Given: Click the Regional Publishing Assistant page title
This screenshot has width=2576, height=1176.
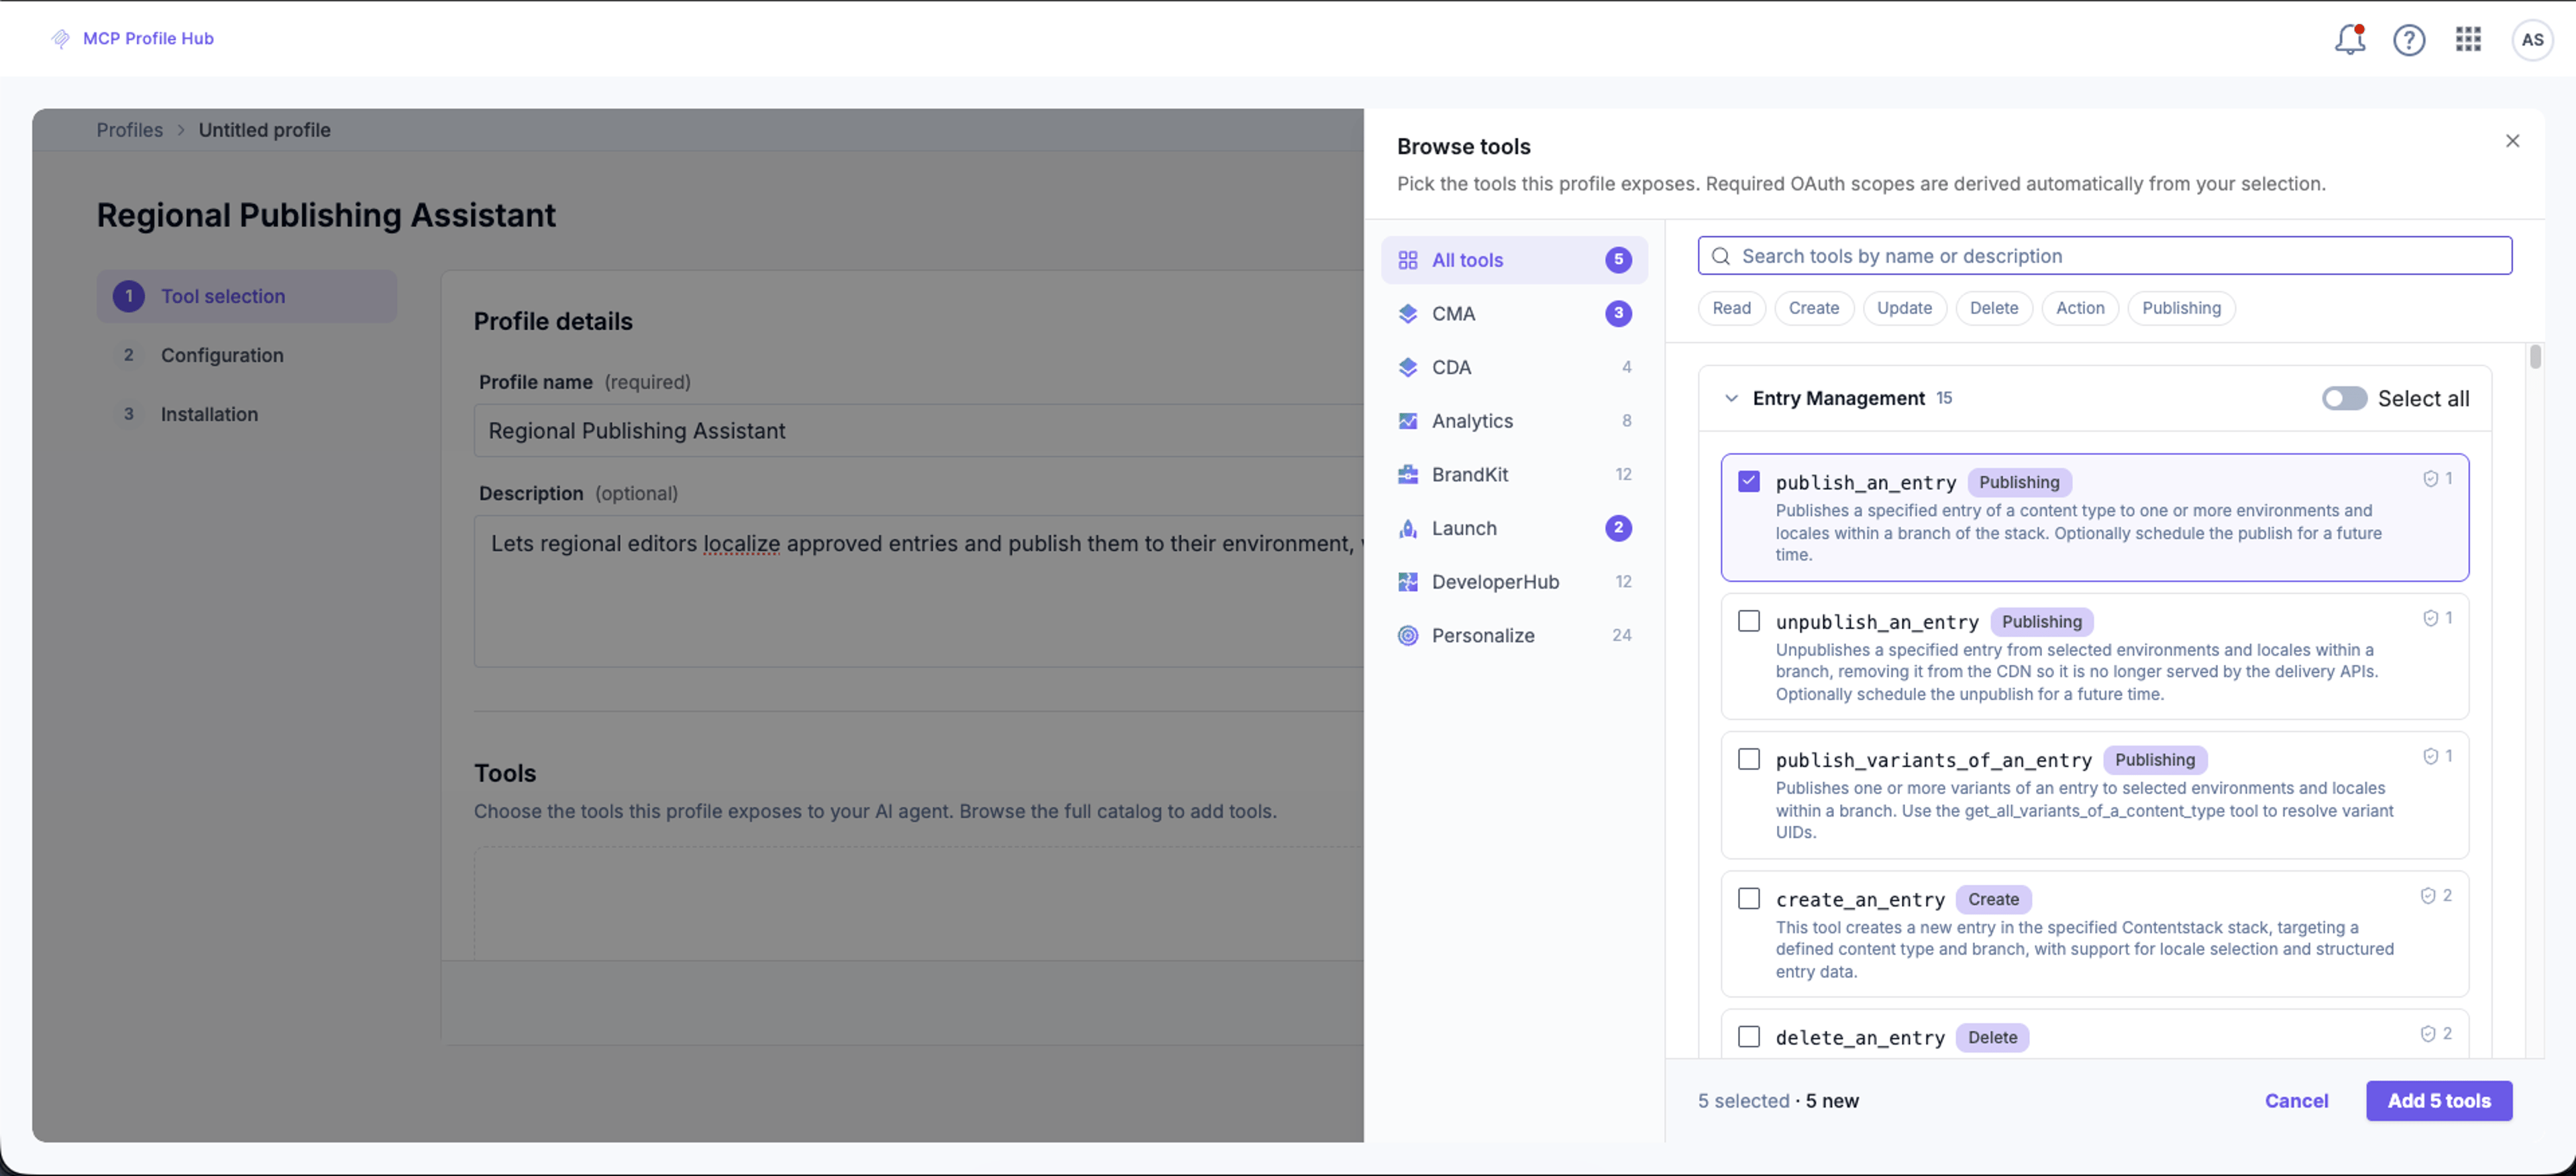Looking at the screenshot, I should click(x=326, y=215).
